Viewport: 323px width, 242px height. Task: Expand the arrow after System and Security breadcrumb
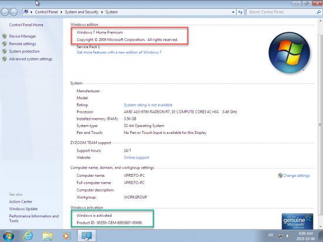[x=102, y=12]
